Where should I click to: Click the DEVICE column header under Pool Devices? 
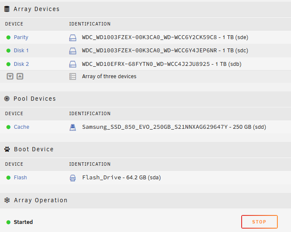point(14,113)
